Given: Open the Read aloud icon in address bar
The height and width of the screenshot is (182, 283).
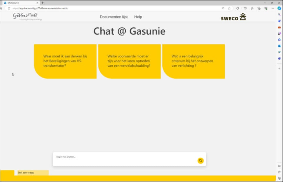Looking at the screenshot, I should pyautogui.click(x=223, y=9).
